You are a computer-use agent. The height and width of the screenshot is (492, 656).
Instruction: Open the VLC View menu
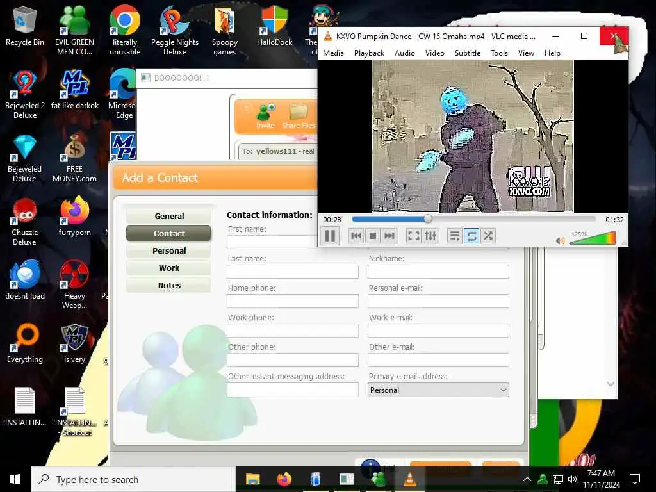tap(526, 53)
